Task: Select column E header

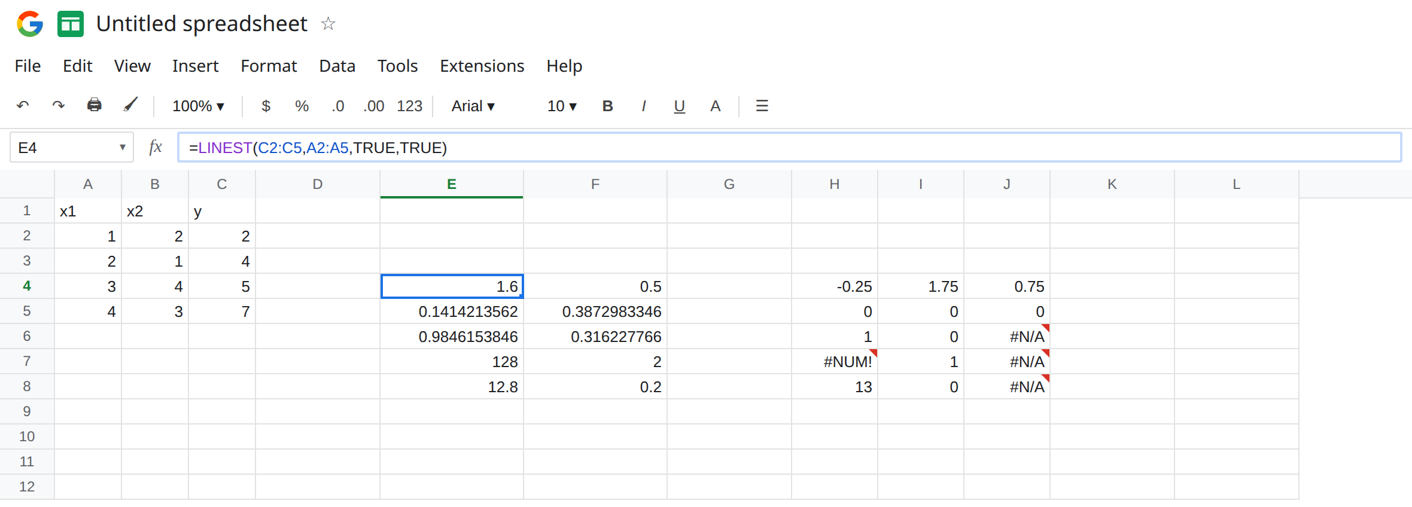Action: (452, 184)
